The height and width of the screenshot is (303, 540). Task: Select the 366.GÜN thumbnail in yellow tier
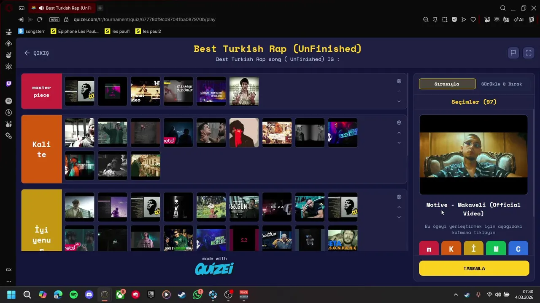244,207
